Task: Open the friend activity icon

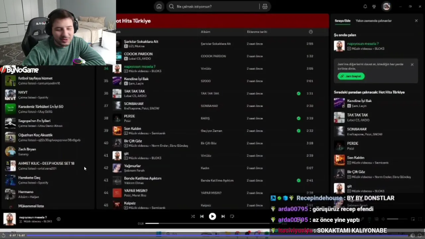Action: pos(374,7)
